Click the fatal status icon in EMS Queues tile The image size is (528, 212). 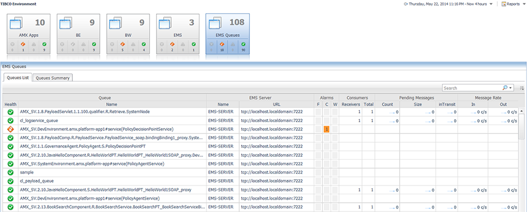pyautogui.click(x=211, y=44)
